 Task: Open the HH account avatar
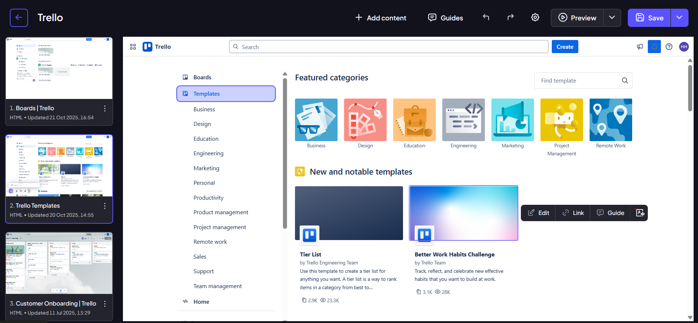[684, 47]
